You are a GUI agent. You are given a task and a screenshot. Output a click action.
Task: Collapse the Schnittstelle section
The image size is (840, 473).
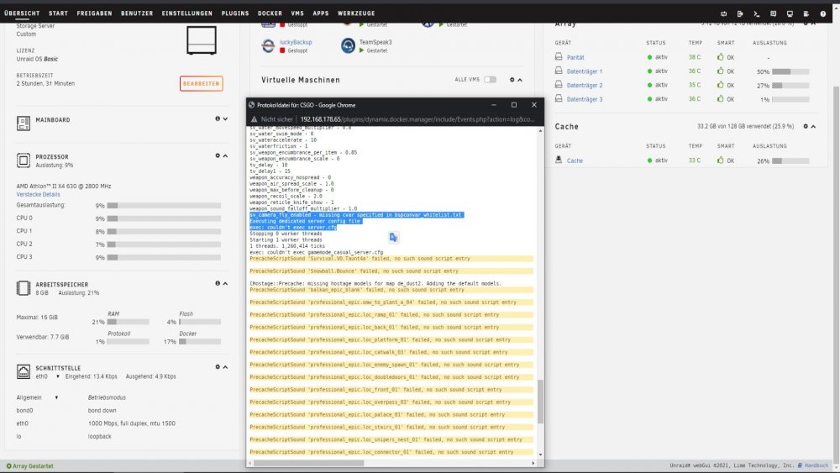pos(225,367)
